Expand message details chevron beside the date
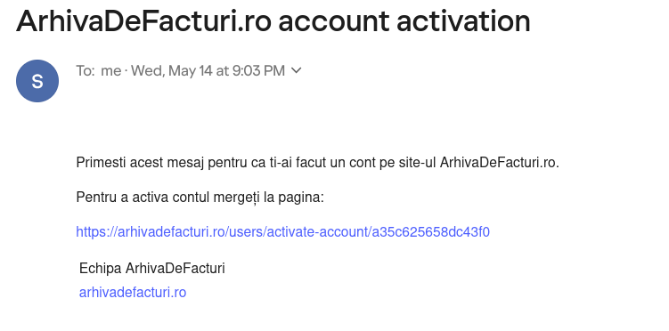The height and width of the screenshot is (331, 669). click(296, 70)
